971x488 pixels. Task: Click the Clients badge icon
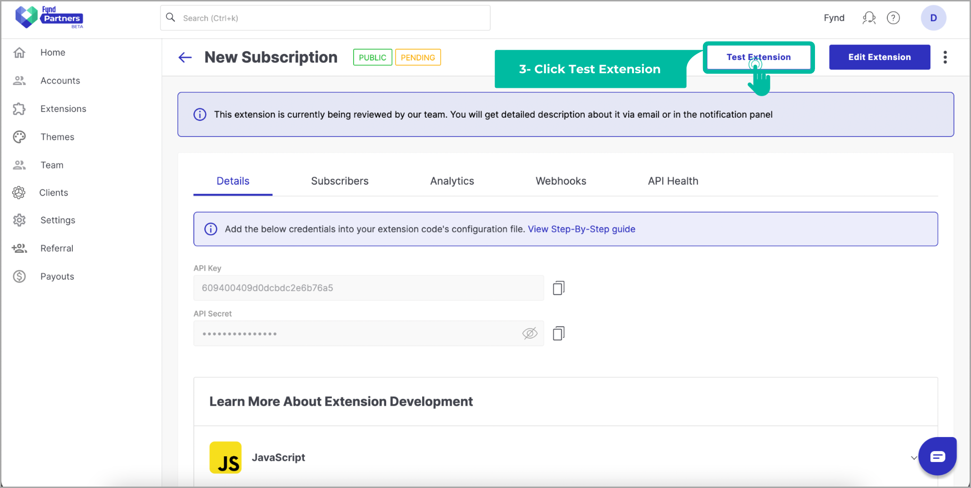click(19, 192)
